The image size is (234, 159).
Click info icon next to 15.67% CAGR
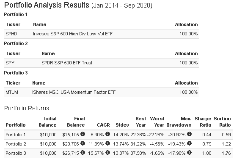tap(107, 152)
